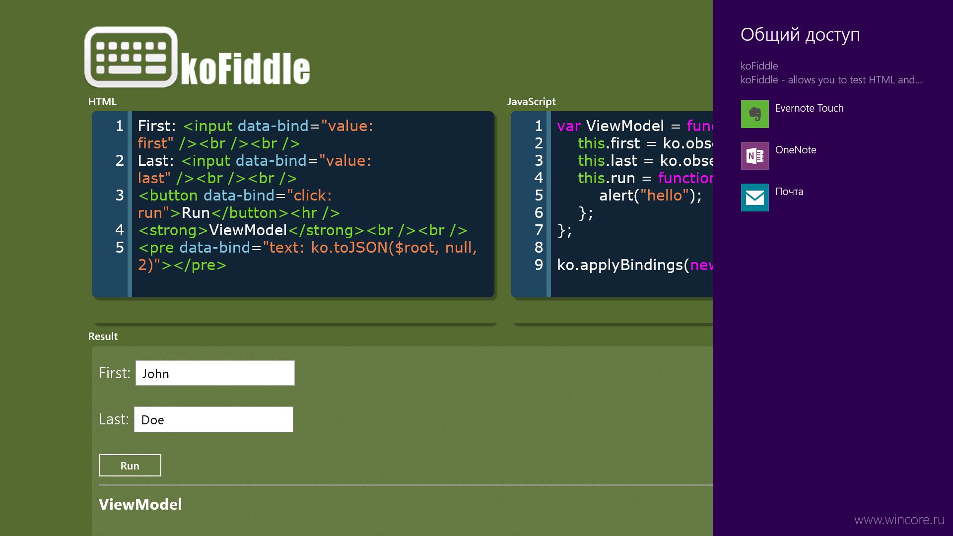The width and height of the screenshot is (953, 536).
Task: Click HTML line with pre data-bind text
Action: 307,256
